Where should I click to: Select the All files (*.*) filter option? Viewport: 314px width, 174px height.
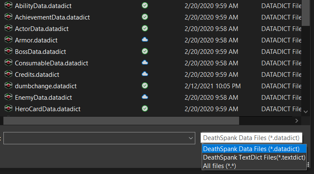[219, 166]
